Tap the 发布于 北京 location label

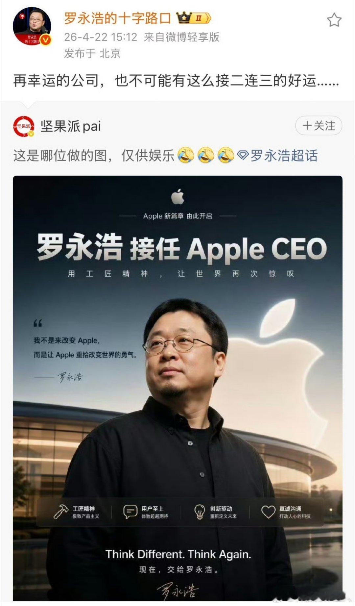[x=92, y=53]
